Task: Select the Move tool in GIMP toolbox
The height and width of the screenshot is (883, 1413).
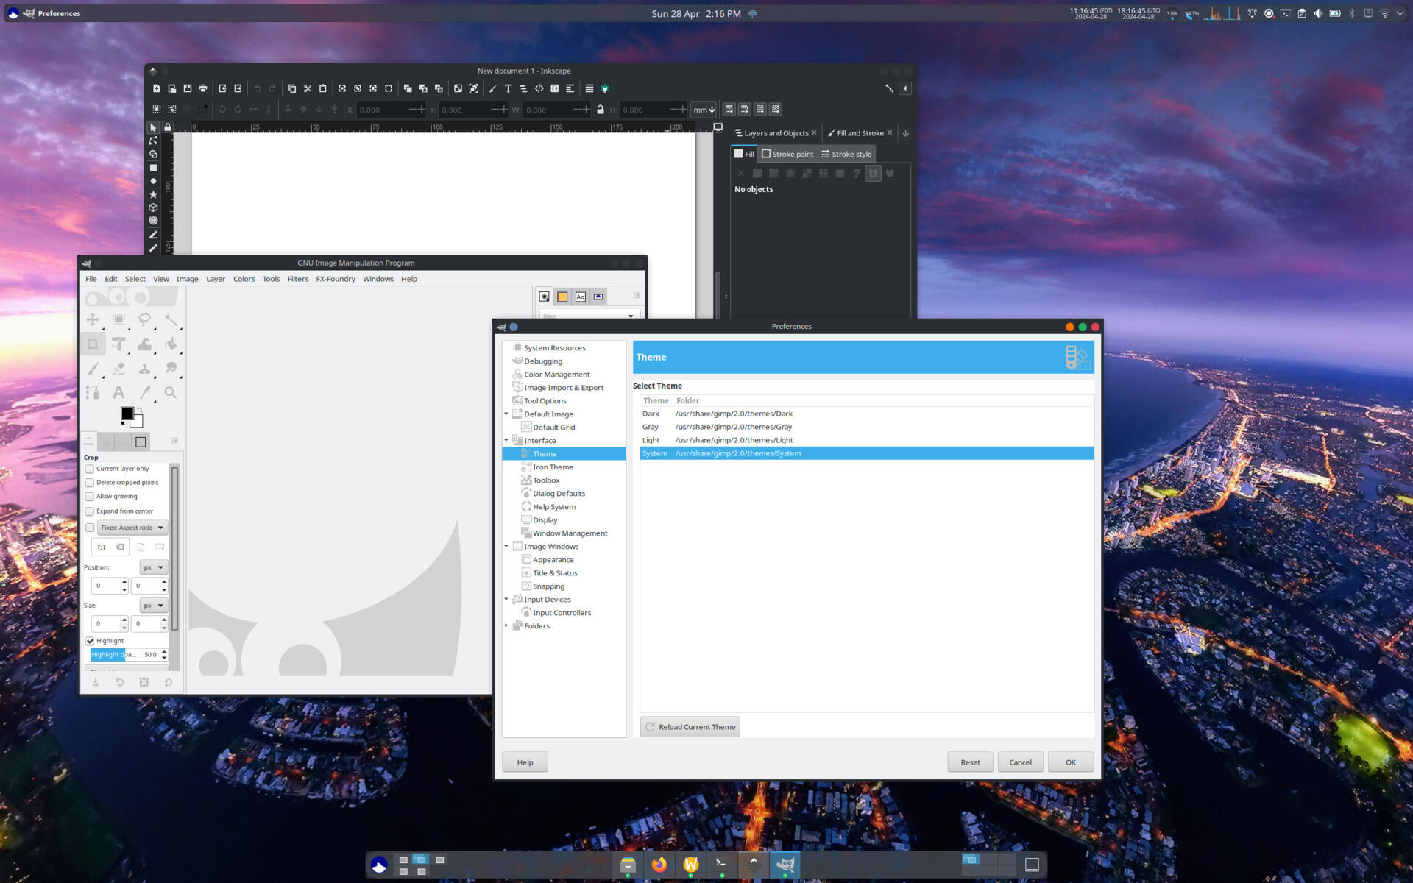Action: (93, 319)
